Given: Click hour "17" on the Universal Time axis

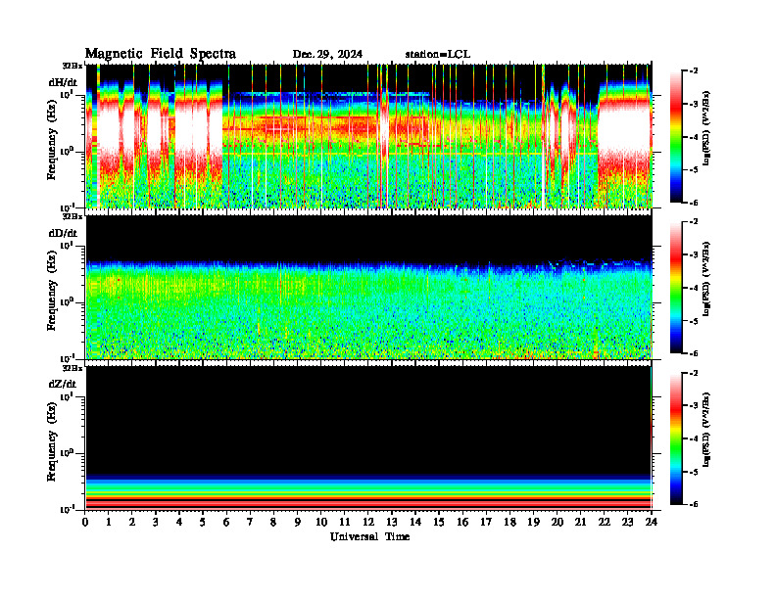Looking at the screenshot, I should 486,522.
